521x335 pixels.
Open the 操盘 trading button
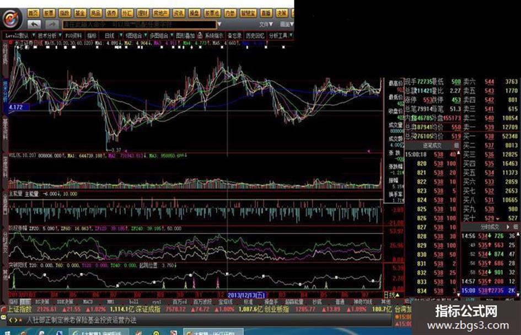pyautogui.click(x=195, y=13)
